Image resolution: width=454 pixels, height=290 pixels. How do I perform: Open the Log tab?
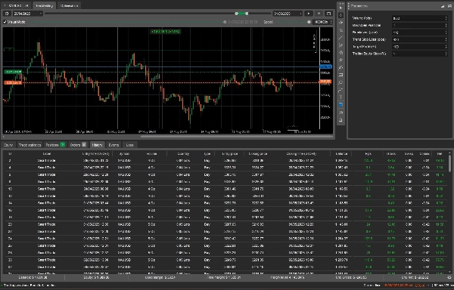click(x=129, y=145)
